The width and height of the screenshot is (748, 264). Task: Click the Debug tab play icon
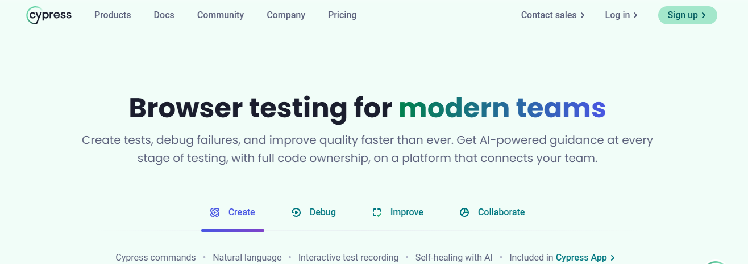[296, 212]
